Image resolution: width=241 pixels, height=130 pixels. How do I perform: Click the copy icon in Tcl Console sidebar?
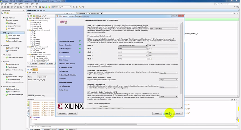[28, 113]
